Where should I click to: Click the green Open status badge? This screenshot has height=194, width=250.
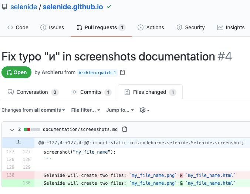pos(16,72)
